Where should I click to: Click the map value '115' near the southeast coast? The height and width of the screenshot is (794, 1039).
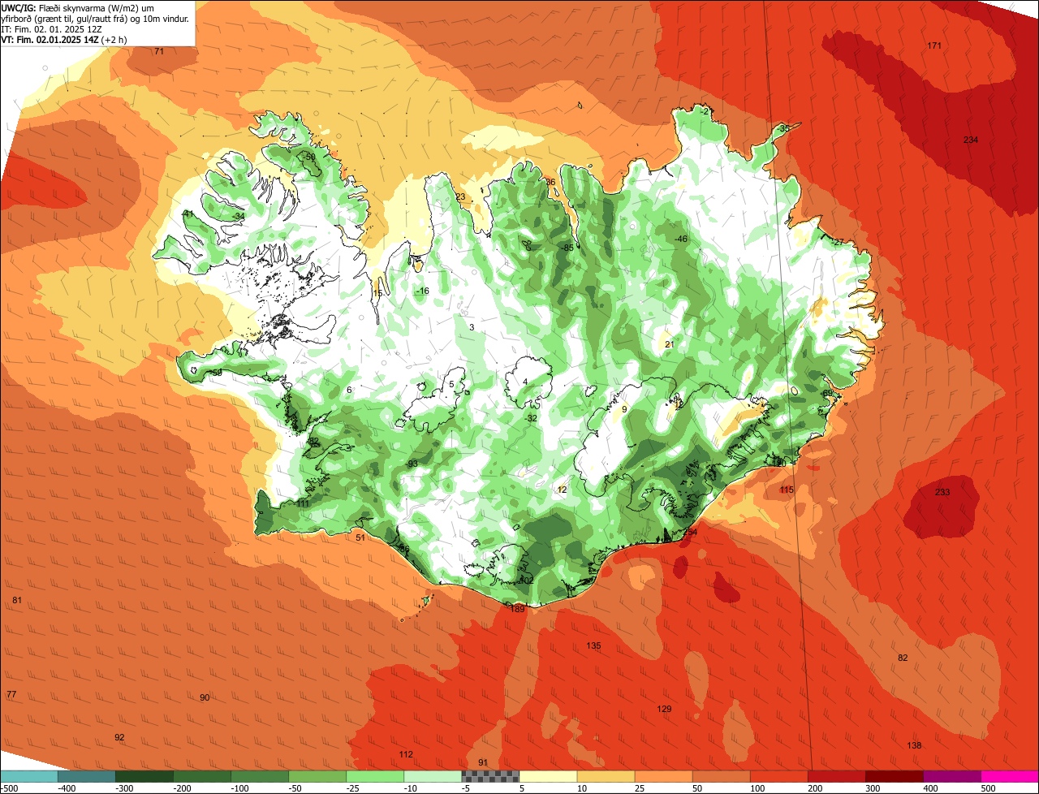(787, 490)
